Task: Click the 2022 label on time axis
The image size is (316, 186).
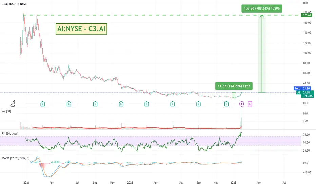Action: pos(130,183)
